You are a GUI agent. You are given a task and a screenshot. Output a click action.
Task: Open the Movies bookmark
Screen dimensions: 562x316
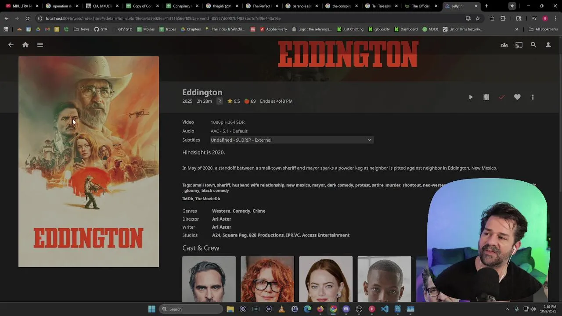point(146,29)
